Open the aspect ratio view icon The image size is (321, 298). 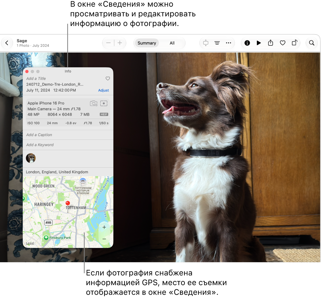[x=206, y=43]
